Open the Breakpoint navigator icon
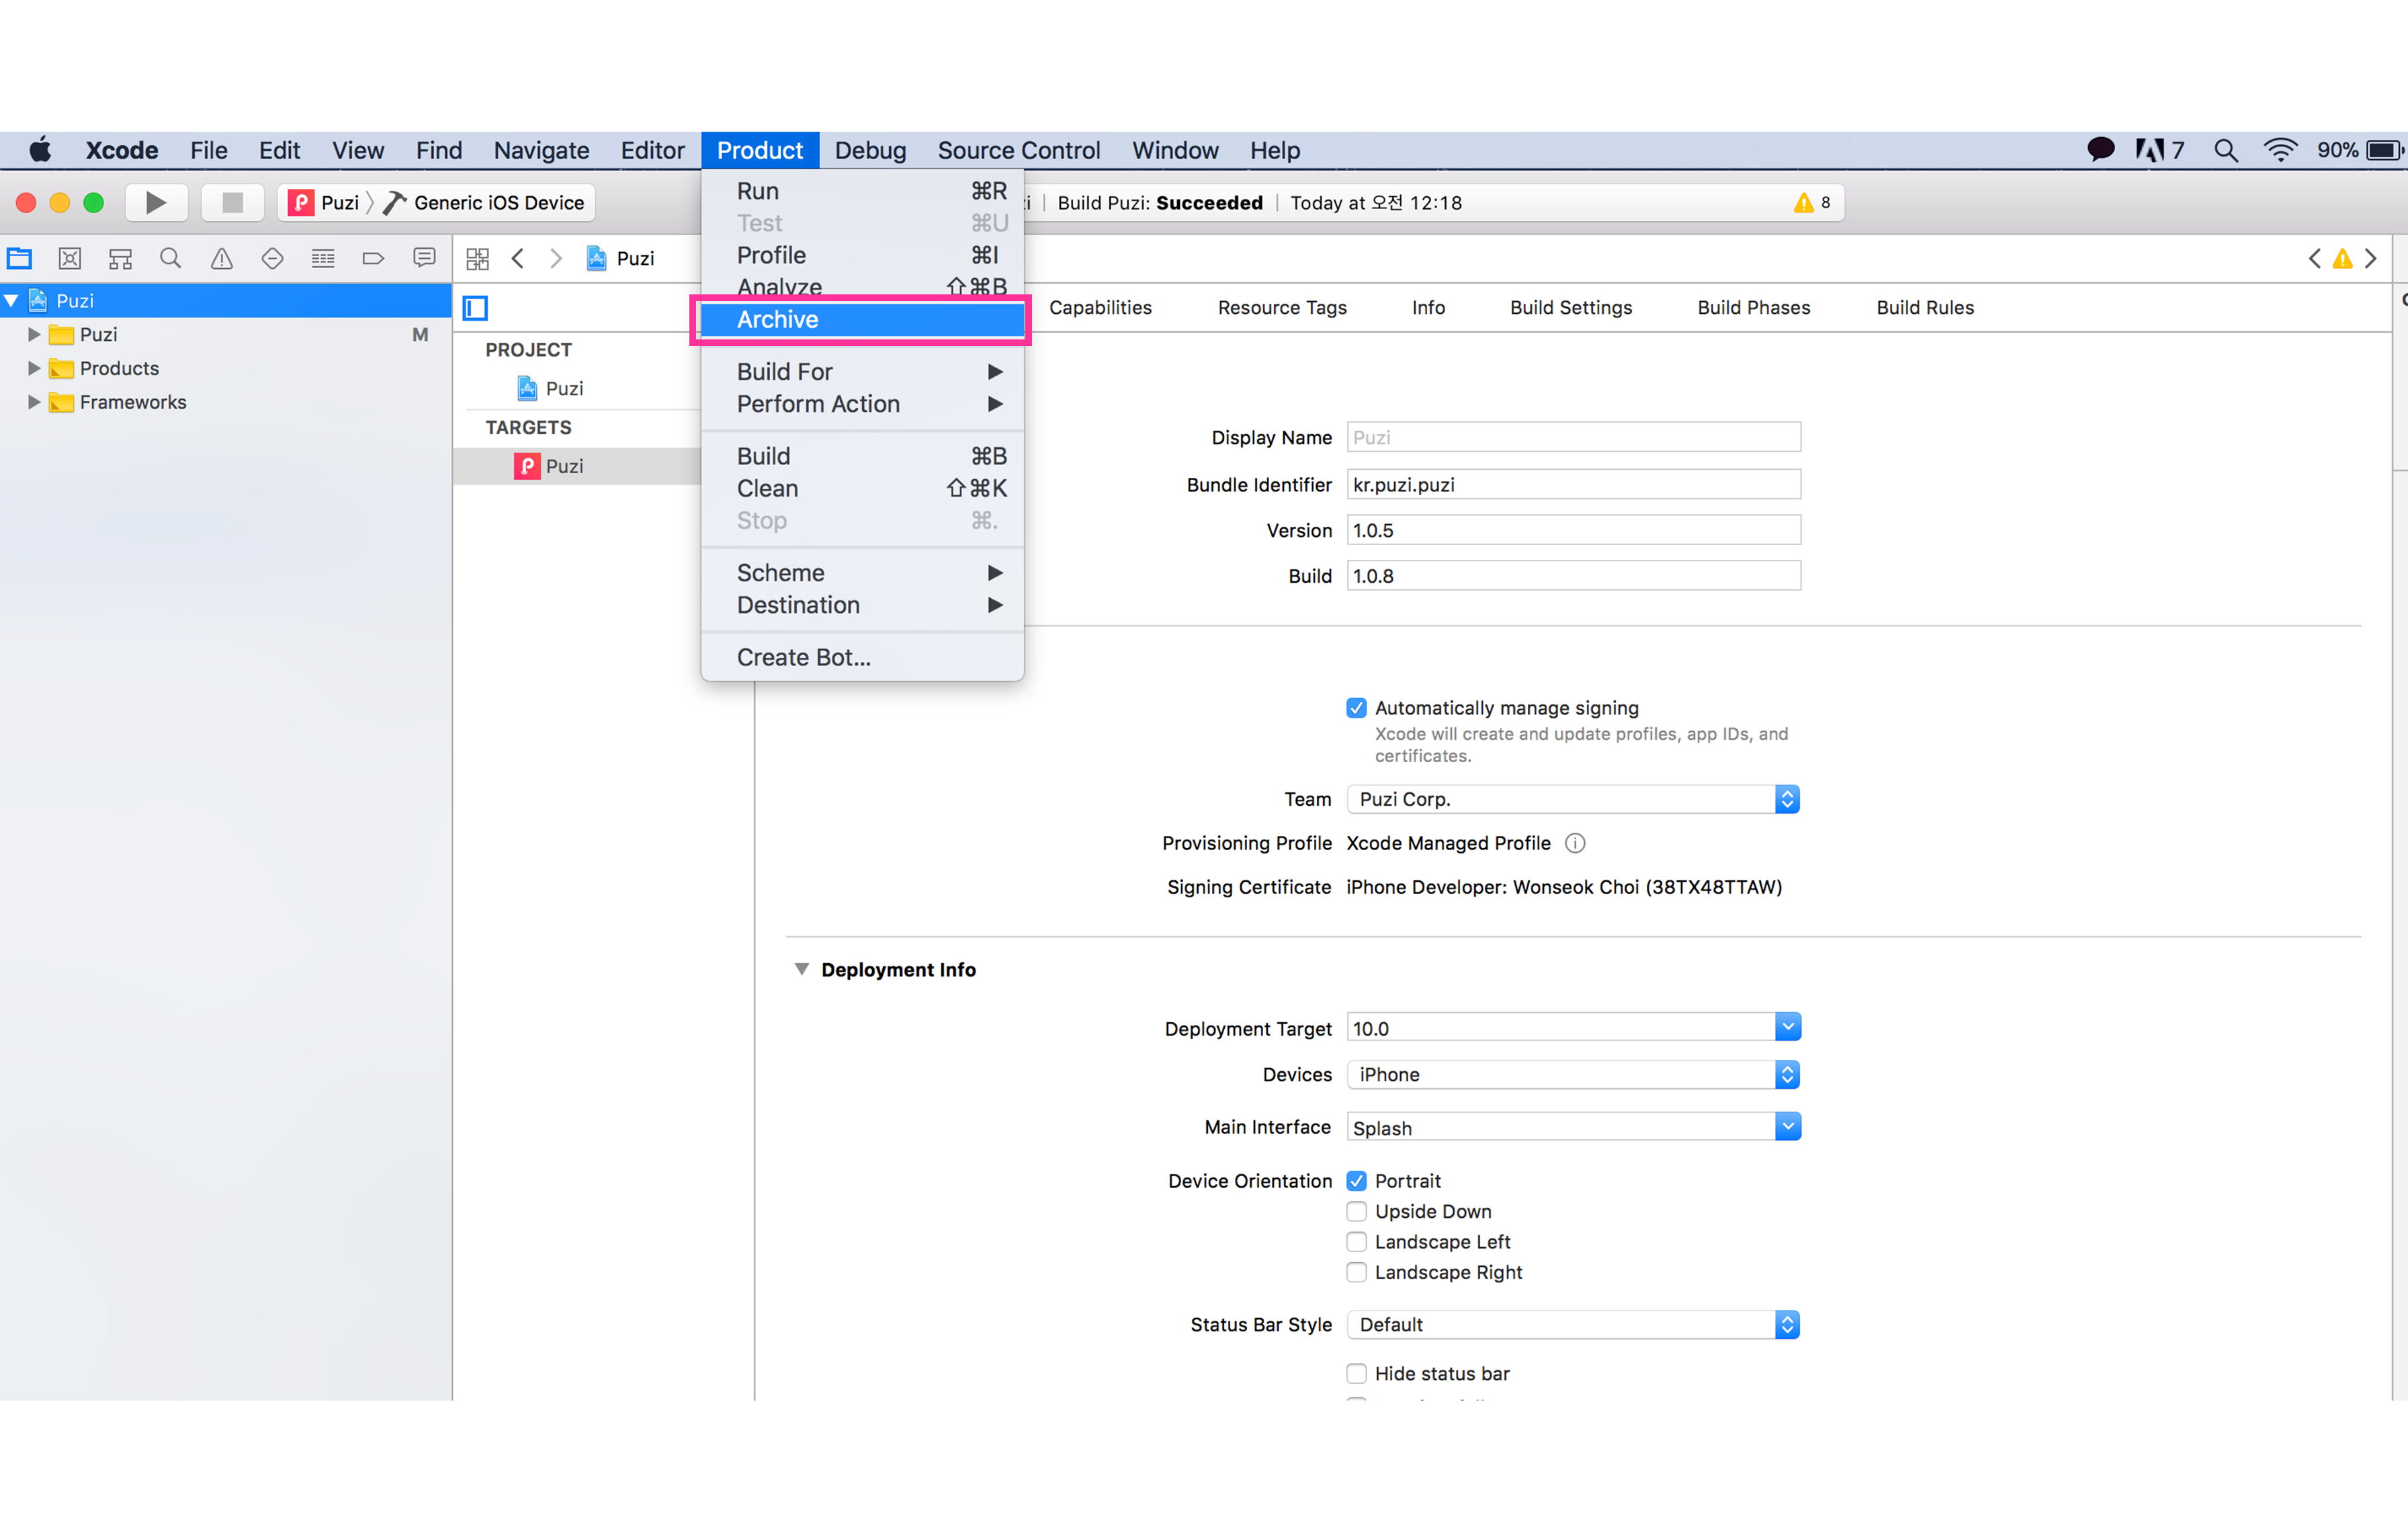Viewport: 2408px width, 1531px height. 373,259
